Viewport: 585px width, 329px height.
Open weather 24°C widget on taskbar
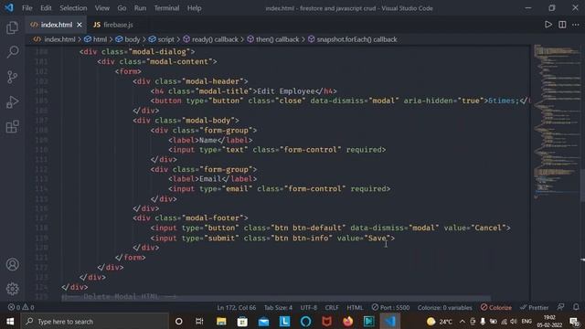(x=440, y=321)
